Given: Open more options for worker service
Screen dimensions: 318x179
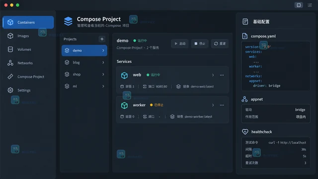Looking at the screenshot, I should 222,105.
